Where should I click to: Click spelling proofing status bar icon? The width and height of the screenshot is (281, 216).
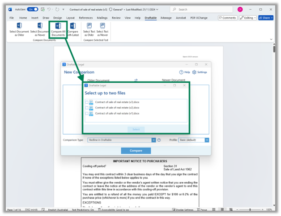coord(43,209)
